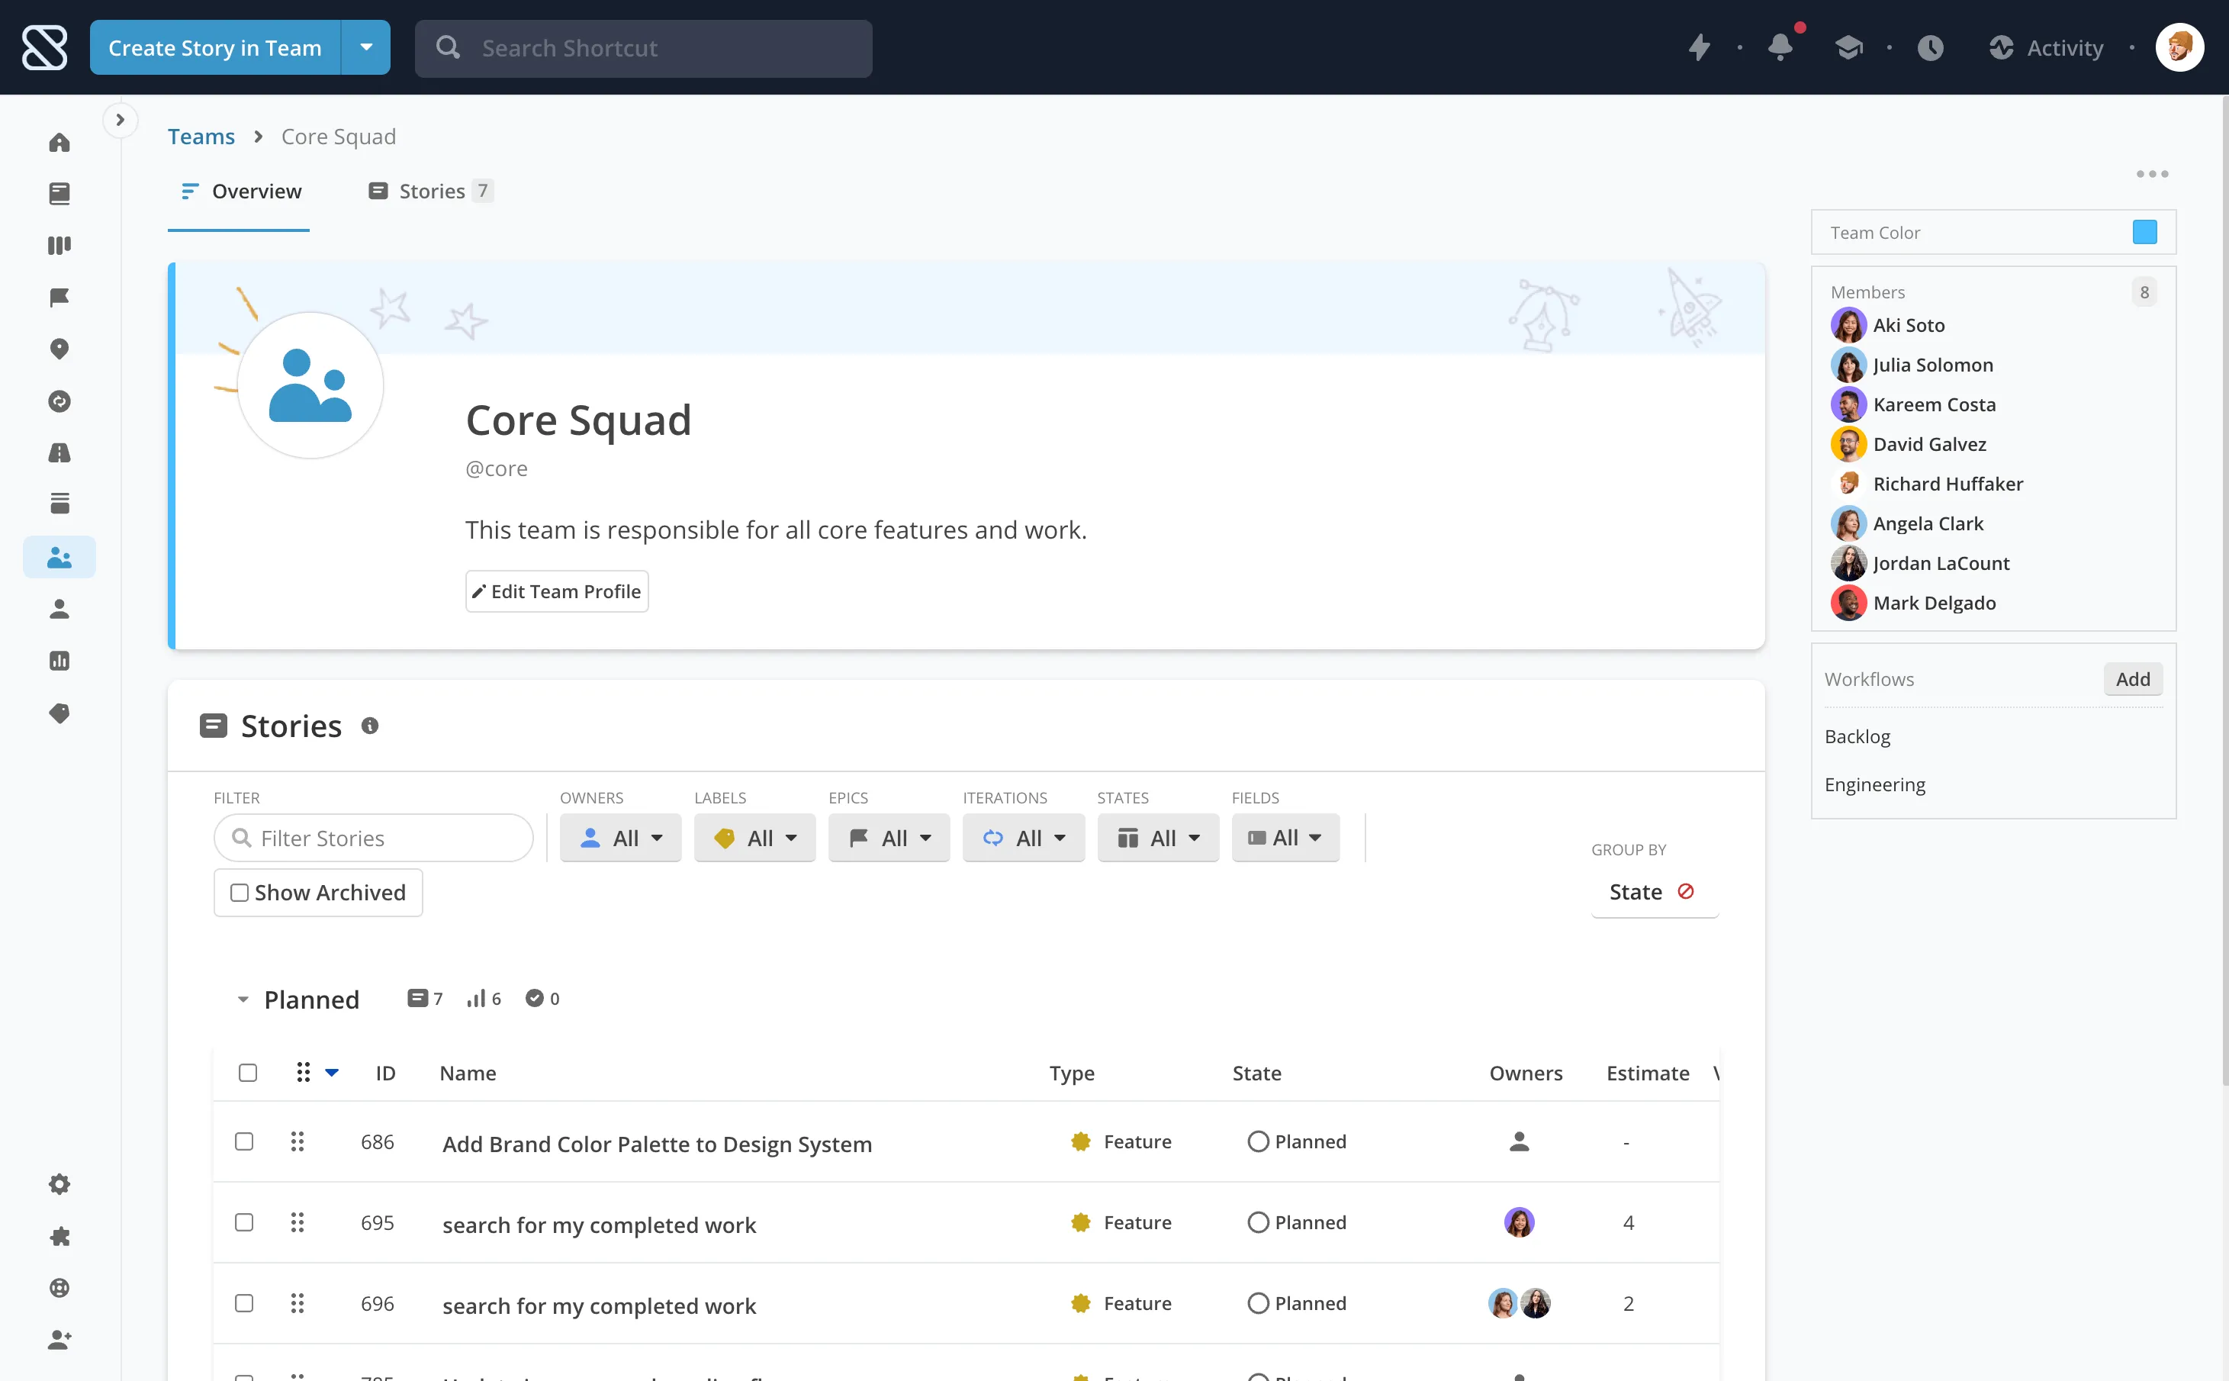
Task: Open the notifications bell icon
Action: [1779, 47]
